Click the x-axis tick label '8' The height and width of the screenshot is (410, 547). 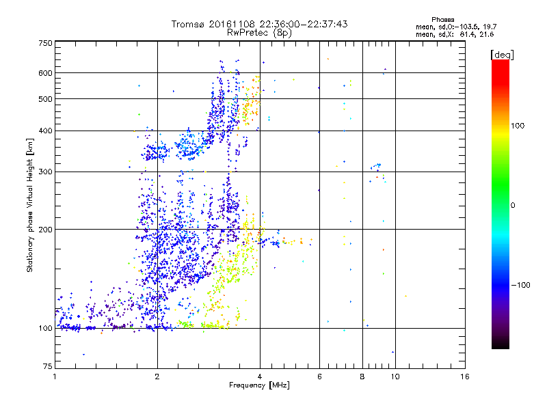pos(362,377)
